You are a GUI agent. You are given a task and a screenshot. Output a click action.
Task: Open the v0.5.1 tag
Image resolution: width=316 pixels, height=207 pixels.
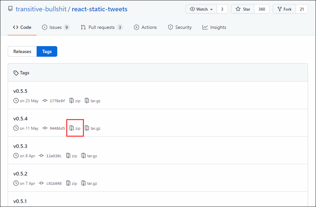(x=20, y=201)
